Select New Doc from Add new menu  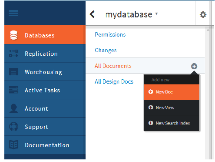pyautogui.click(x=172, y=92)
